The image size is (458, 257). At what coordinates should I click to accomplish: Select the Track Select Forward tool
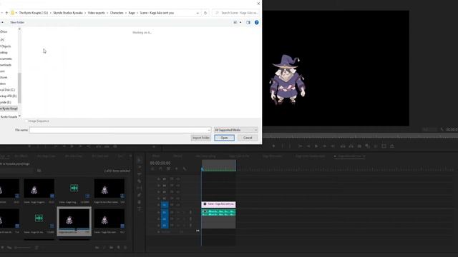coord(140,167)
